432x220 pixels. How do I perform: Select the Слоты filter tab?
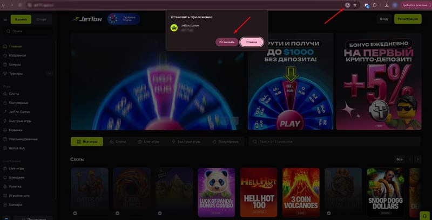pyautogui.click(x=118, y=142)
